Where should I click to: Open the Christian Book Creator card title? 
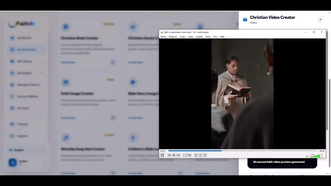(x=80, y=38)
